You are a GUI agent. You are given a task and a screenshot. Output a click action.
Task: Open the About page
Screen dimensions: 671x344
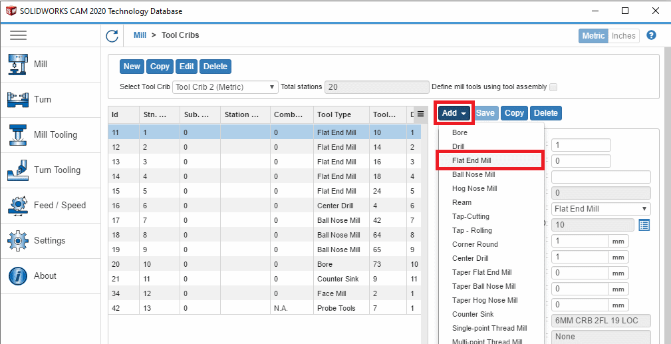[51, 276]
